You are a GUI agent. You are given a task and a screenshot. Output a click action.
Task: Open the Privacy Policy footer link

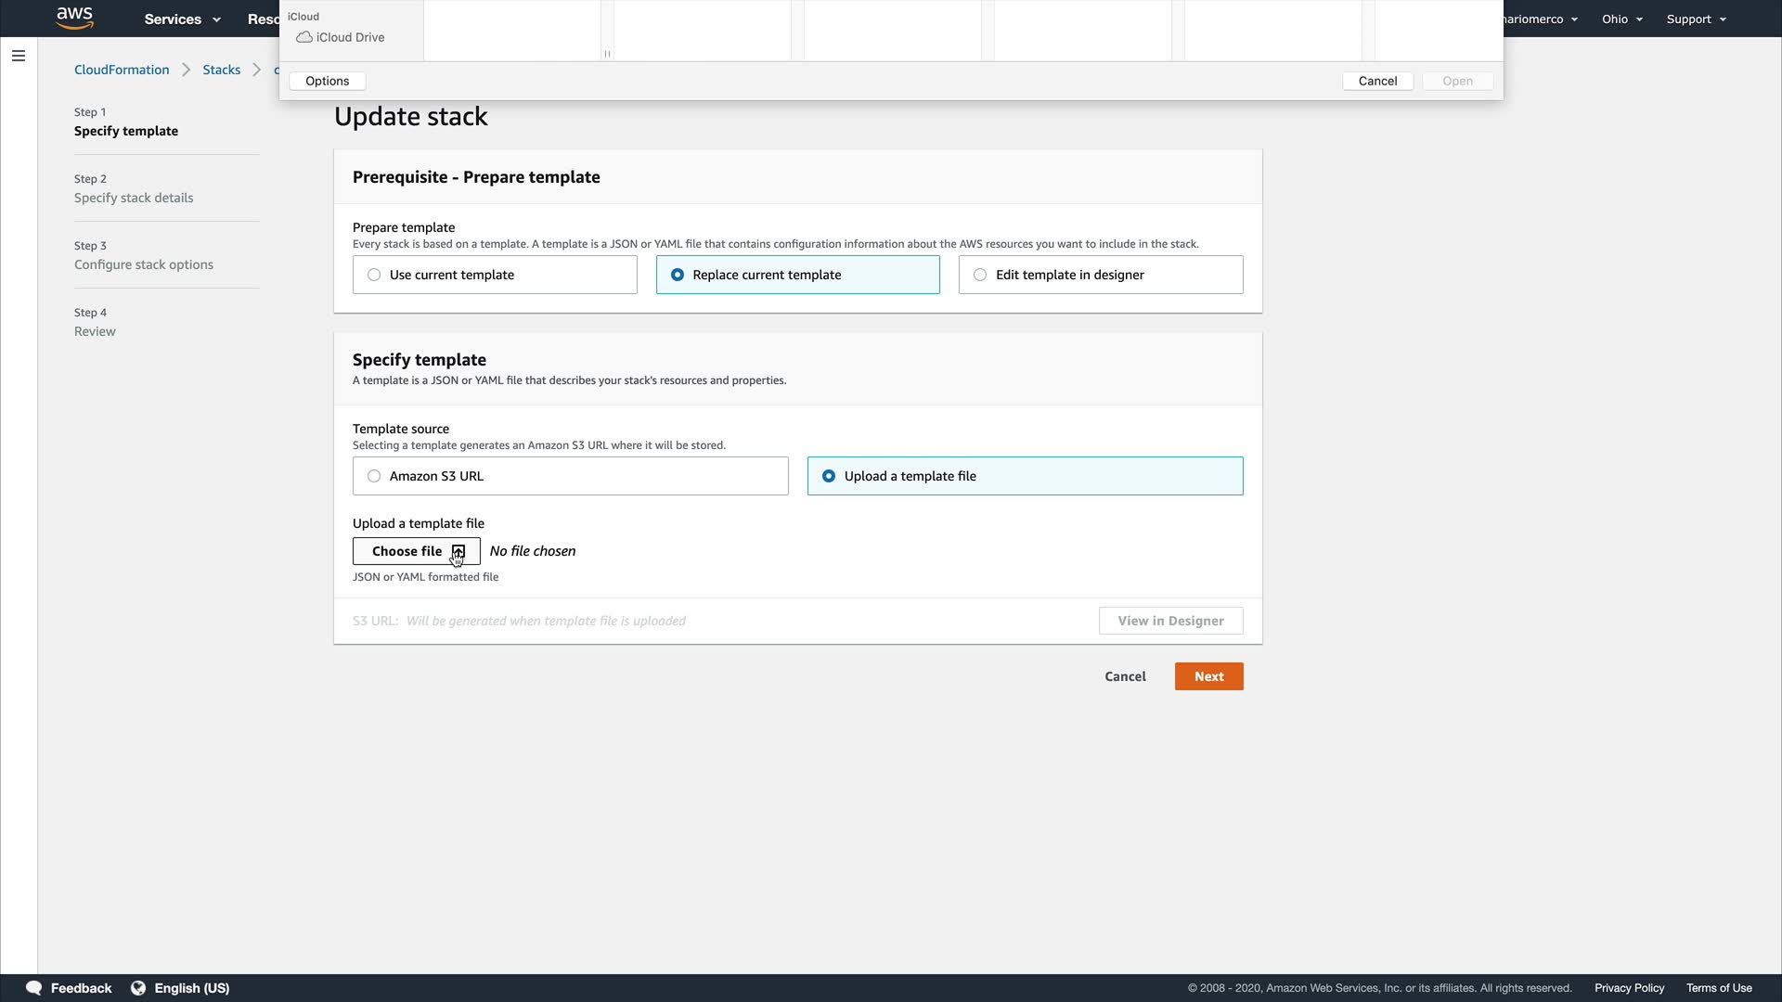tap(1629, 987)
